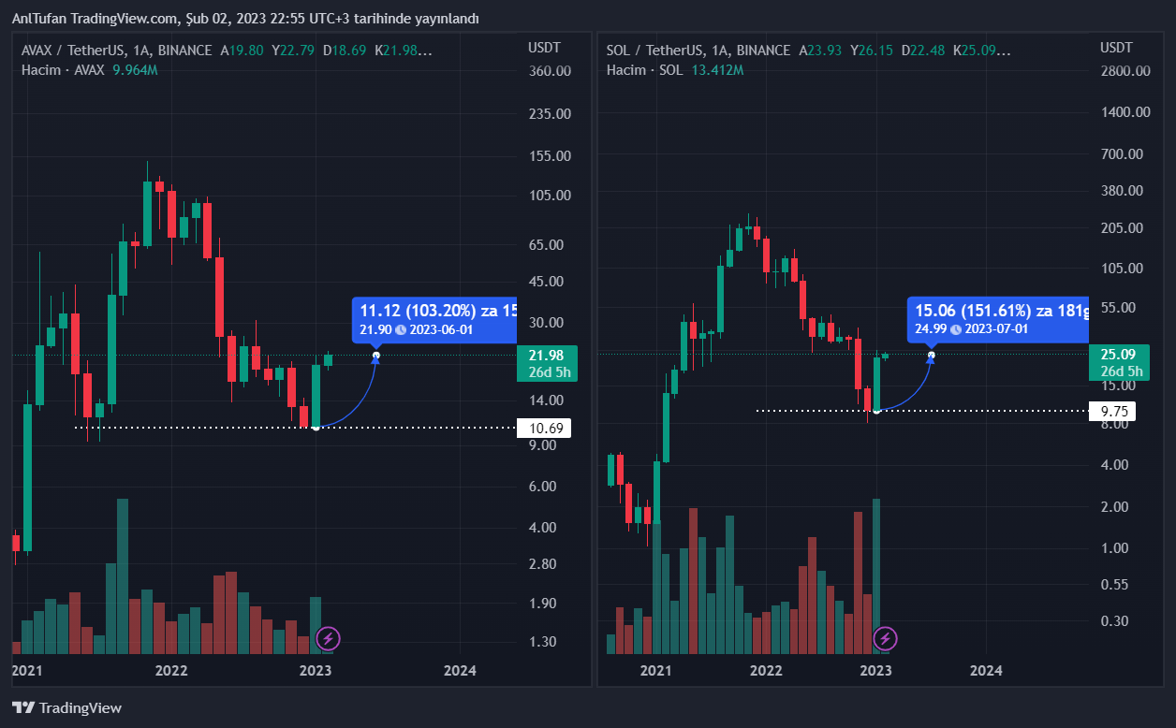Open the USDT currency selector on SOL chart

(1116, 48)
